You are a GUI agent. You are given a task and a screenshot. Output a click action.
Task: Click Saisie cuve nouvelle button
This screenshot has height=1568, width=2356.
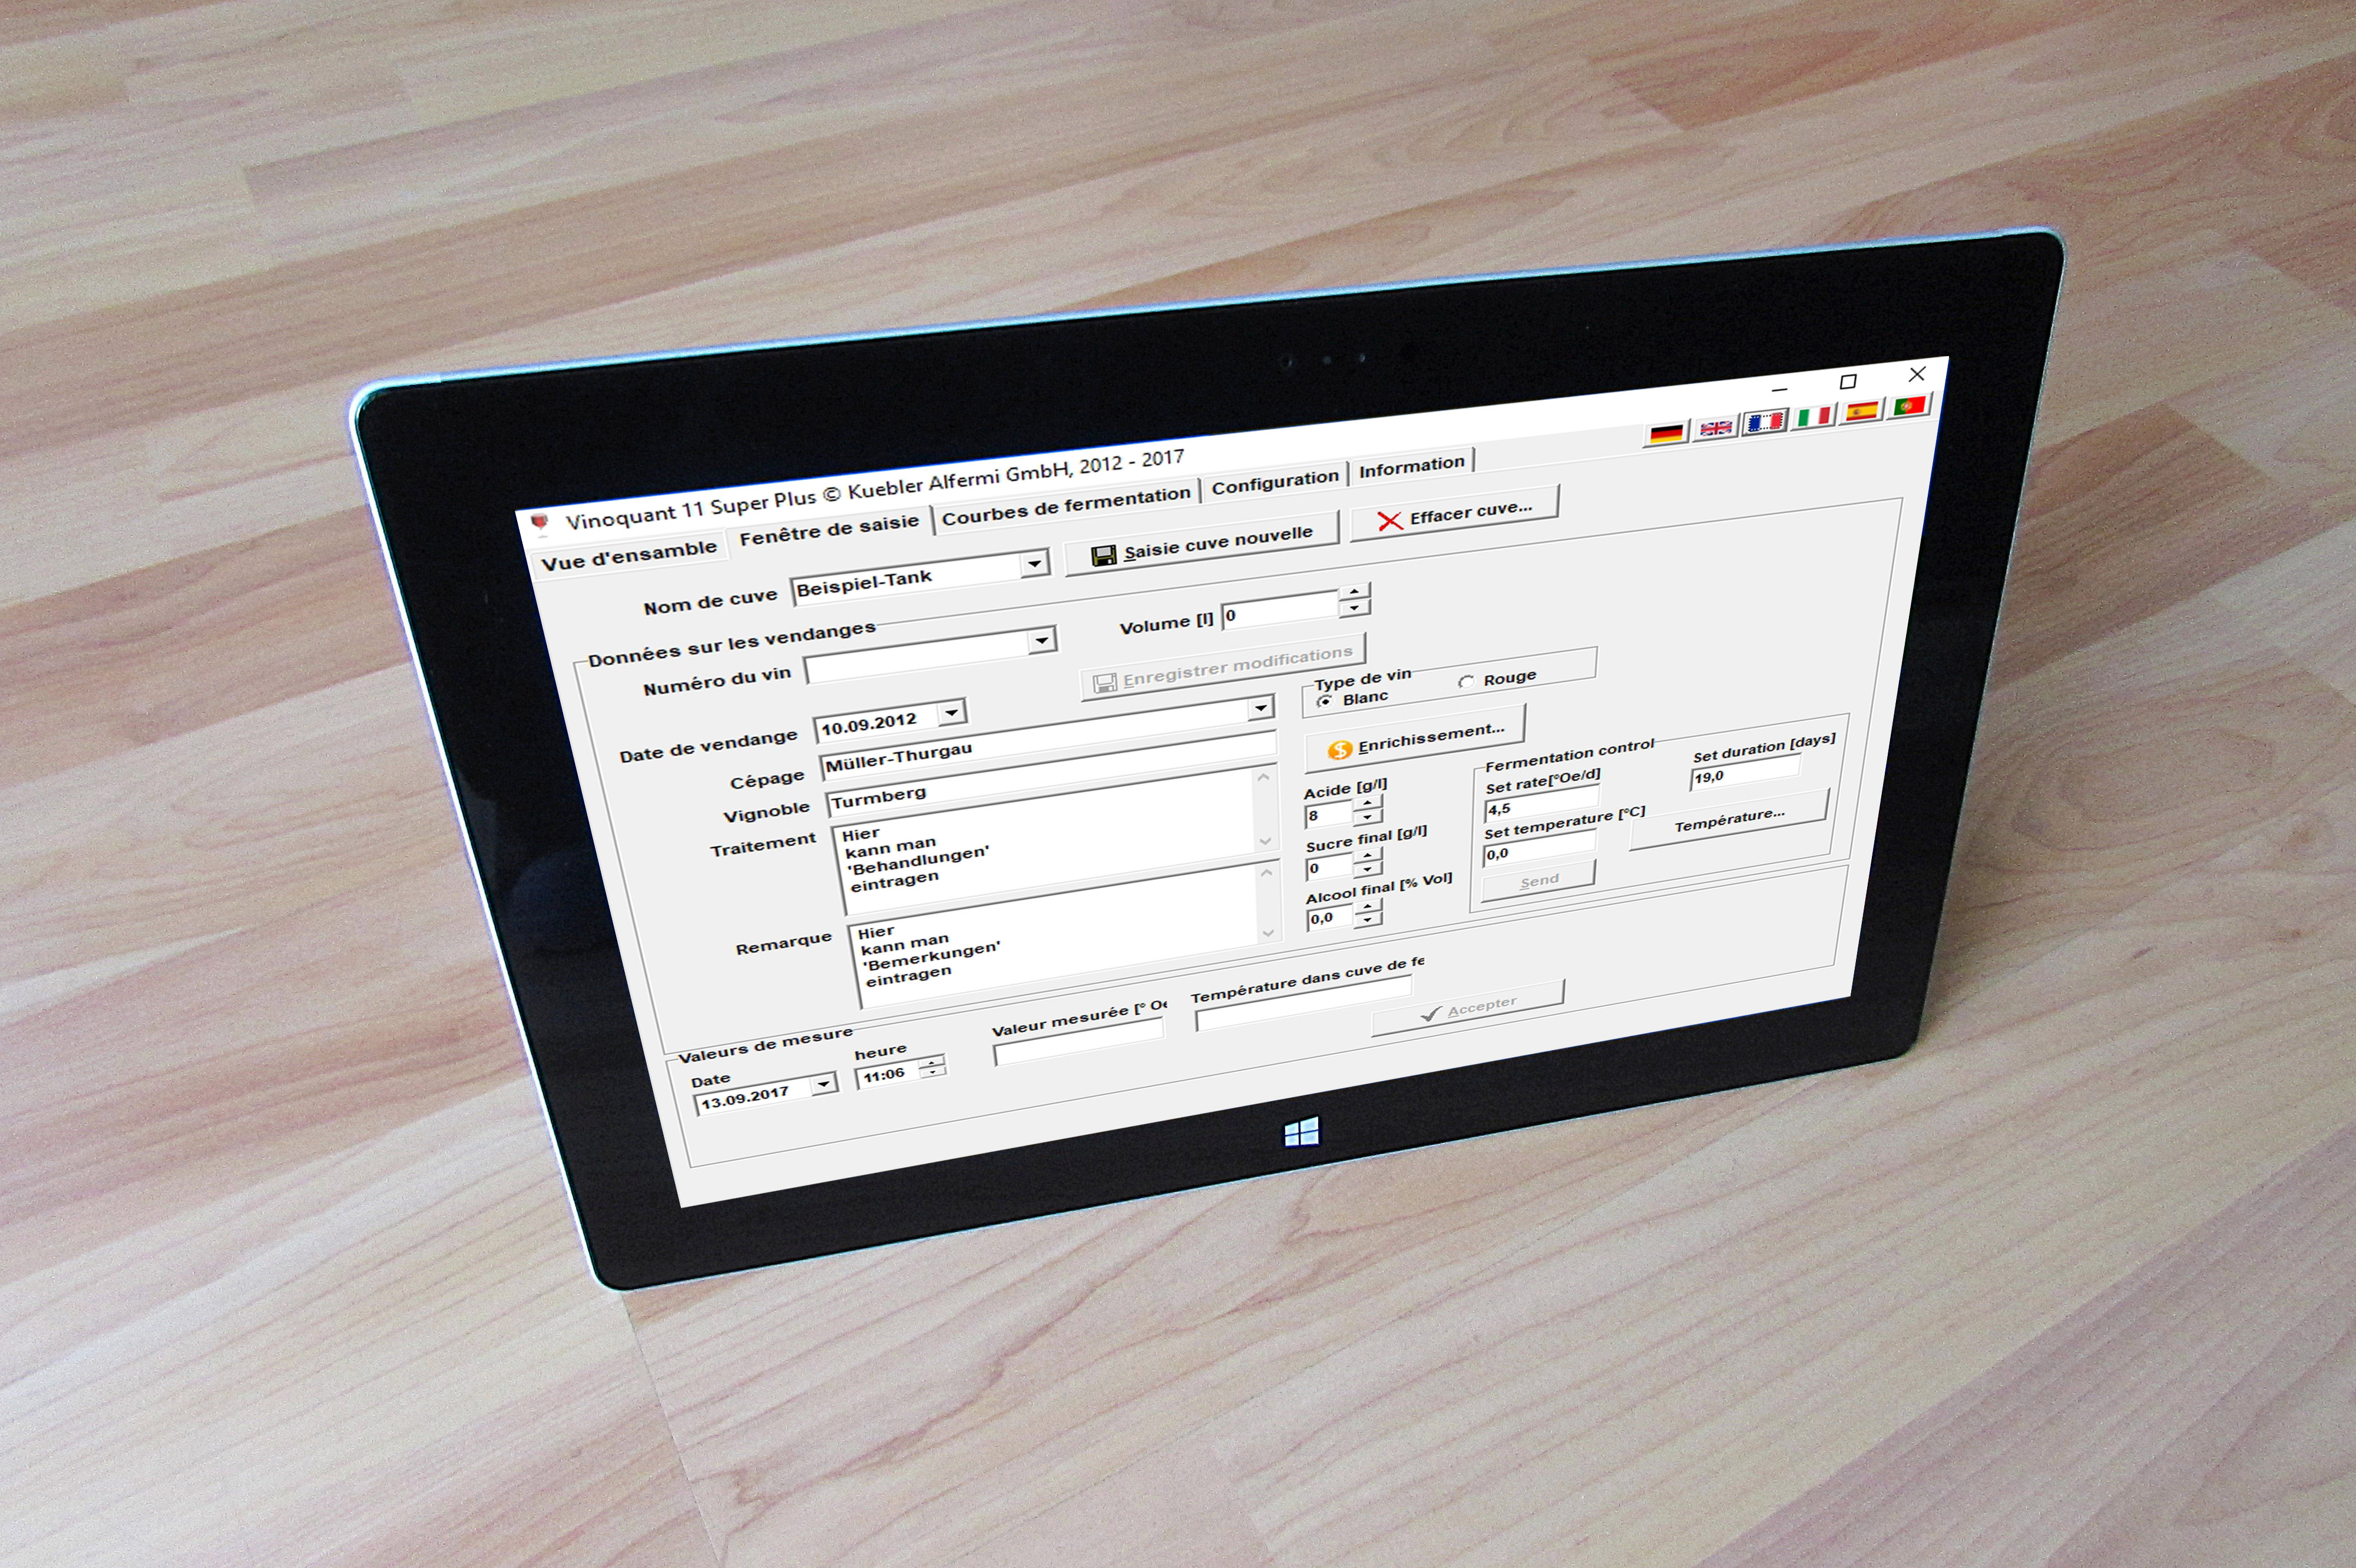click(x=1202, y=543)
